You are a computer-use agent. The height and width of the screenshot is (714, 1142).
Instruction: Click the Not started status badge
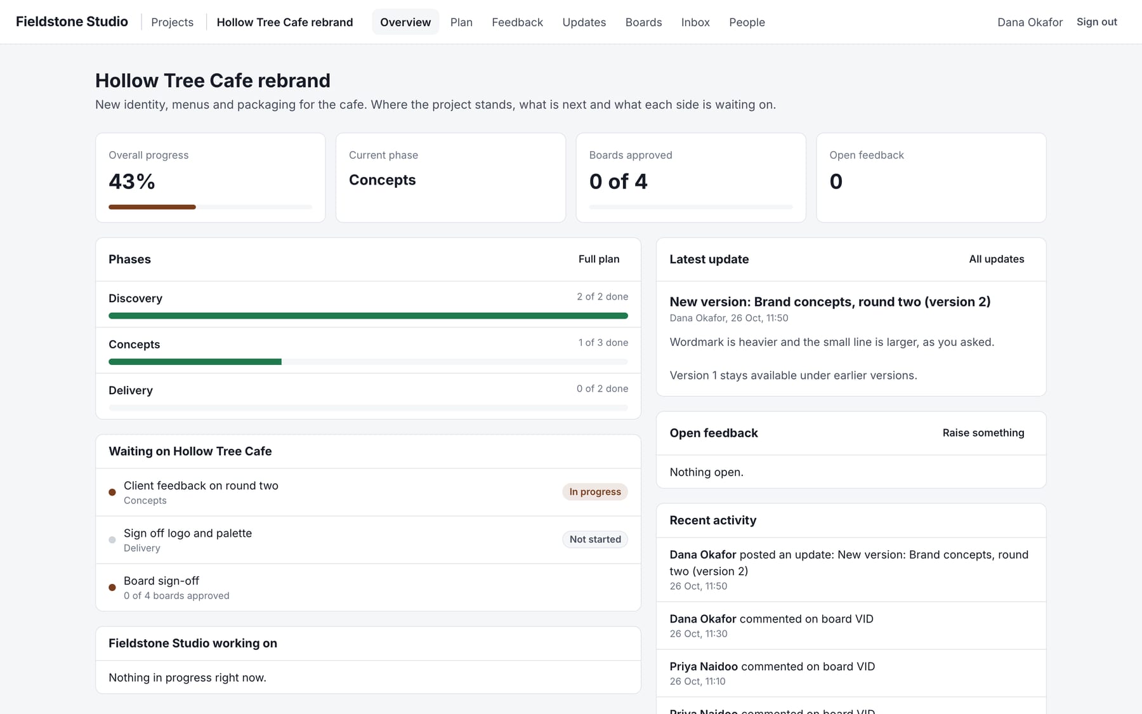(x=595, y=539)
